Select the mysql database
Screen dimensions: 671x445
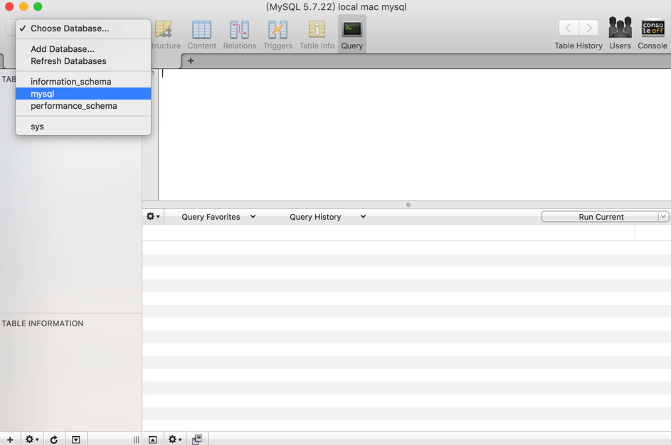[83, 94]
